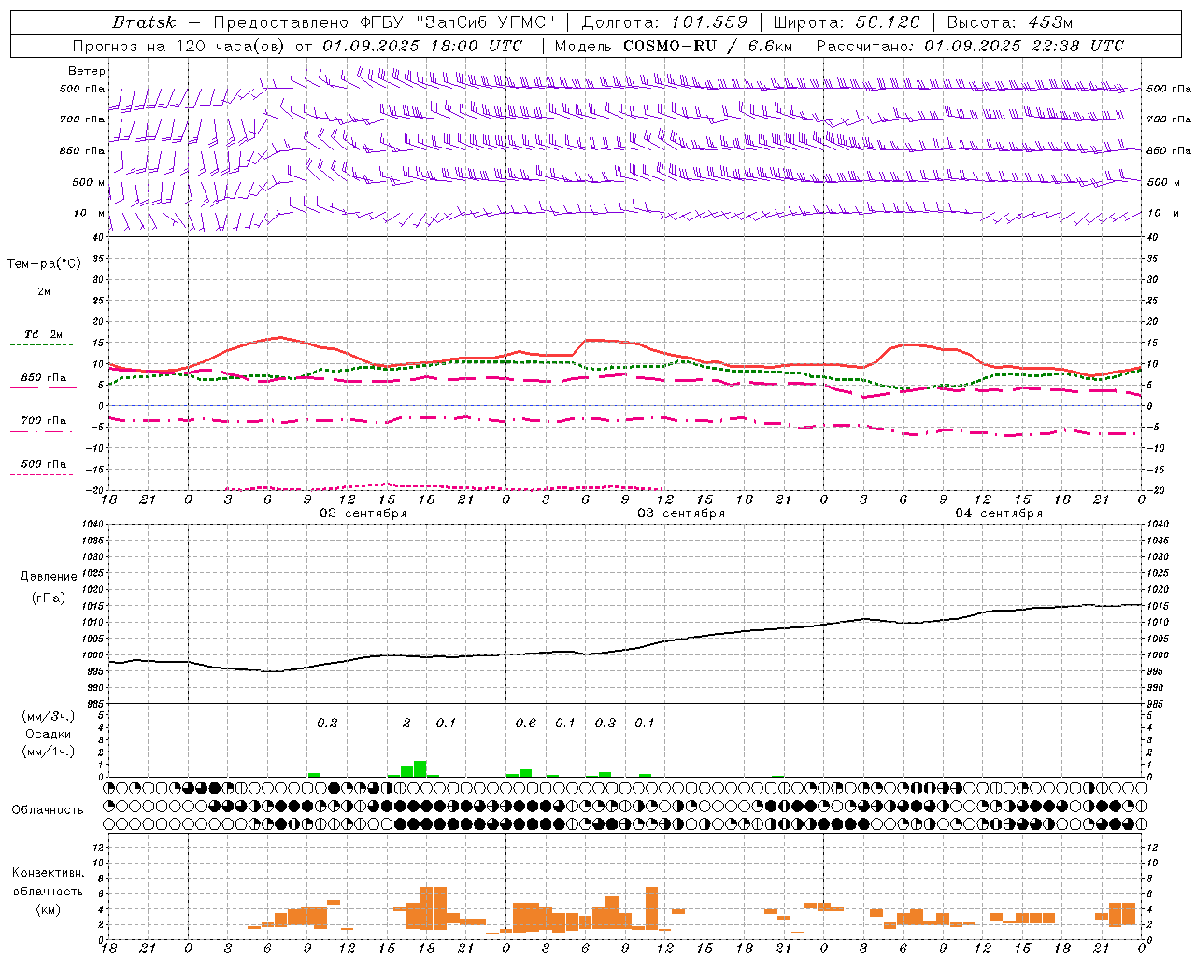Click the '10 м' wind level label on left
The width and height of the screenshot is (1196, 956).
(91, 213)
